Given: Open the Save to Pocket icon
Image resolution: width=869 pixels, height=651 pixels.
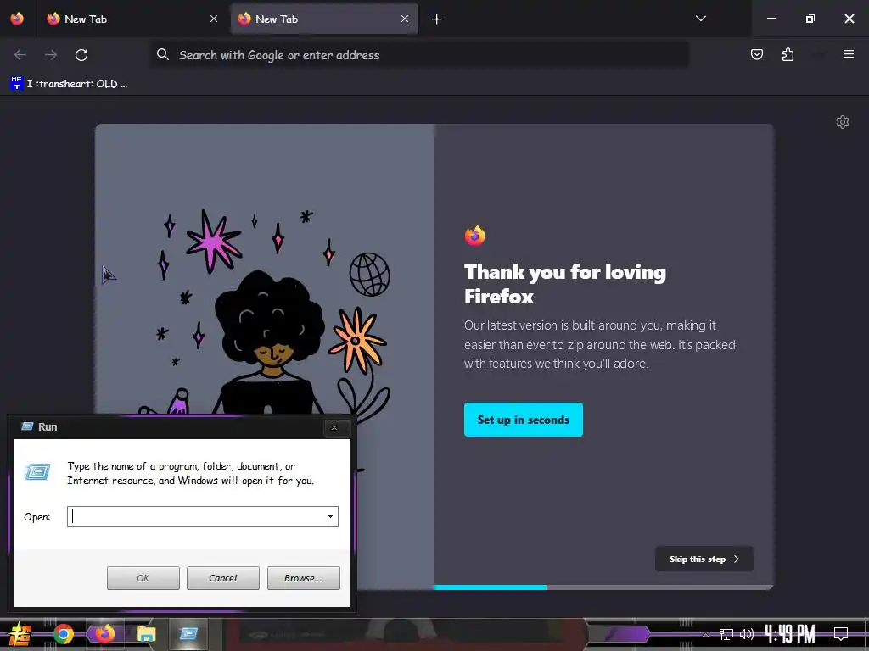Looking at the screenshot, I should point(756,54).
